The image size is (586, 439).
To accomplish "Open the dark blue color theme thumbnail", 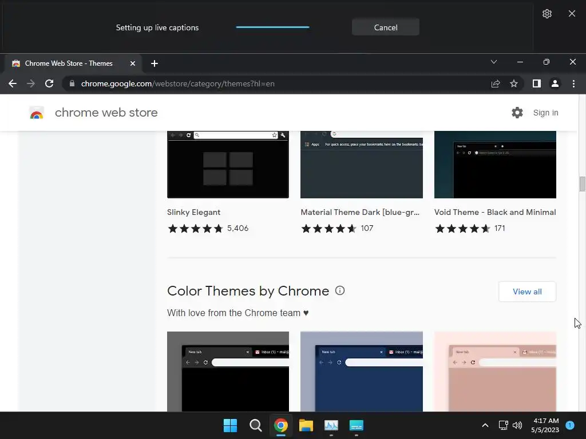I will [x=362, y=372].
